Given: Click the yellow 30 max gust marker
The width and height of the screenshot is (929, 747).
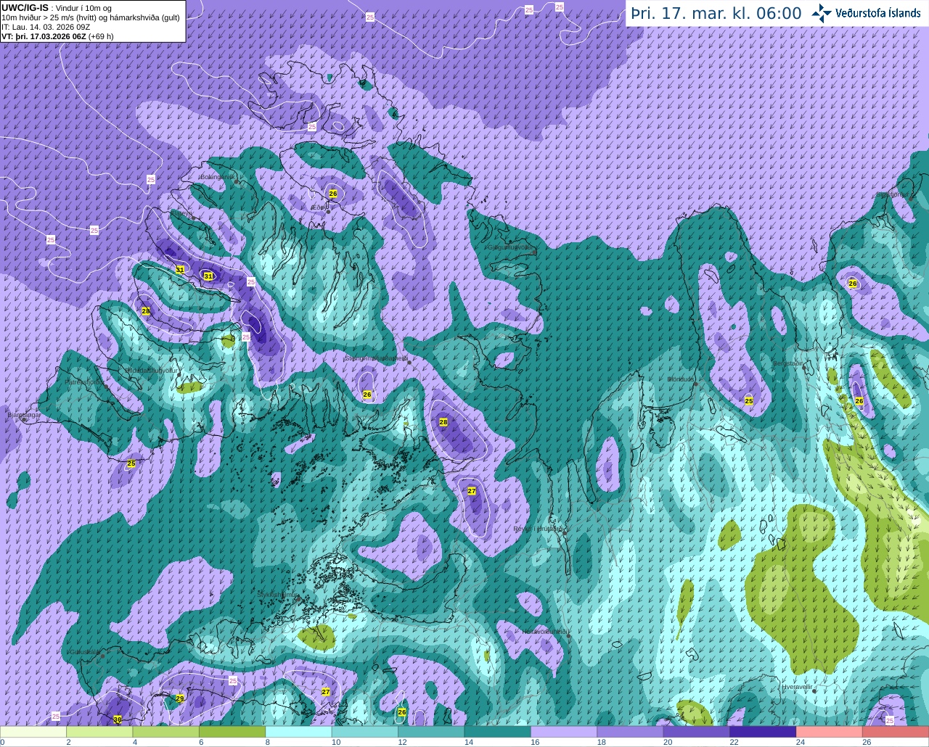Looking at the screenshot, I should [x=118, y=719].
